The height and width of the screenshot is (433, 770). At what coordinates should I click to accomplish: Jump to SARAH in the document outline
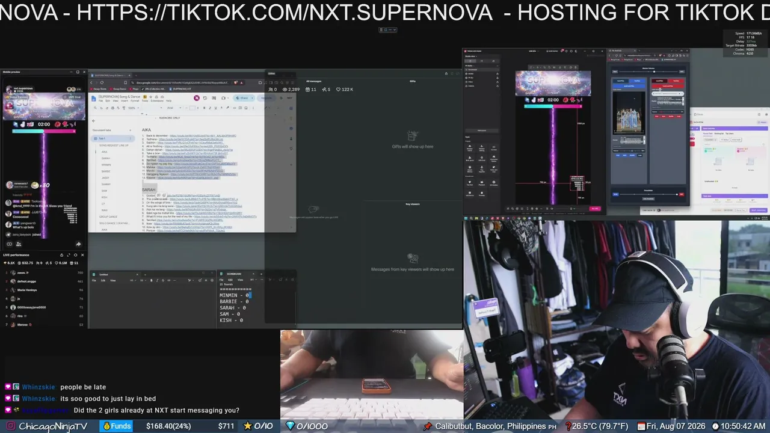tap(105, 158)
